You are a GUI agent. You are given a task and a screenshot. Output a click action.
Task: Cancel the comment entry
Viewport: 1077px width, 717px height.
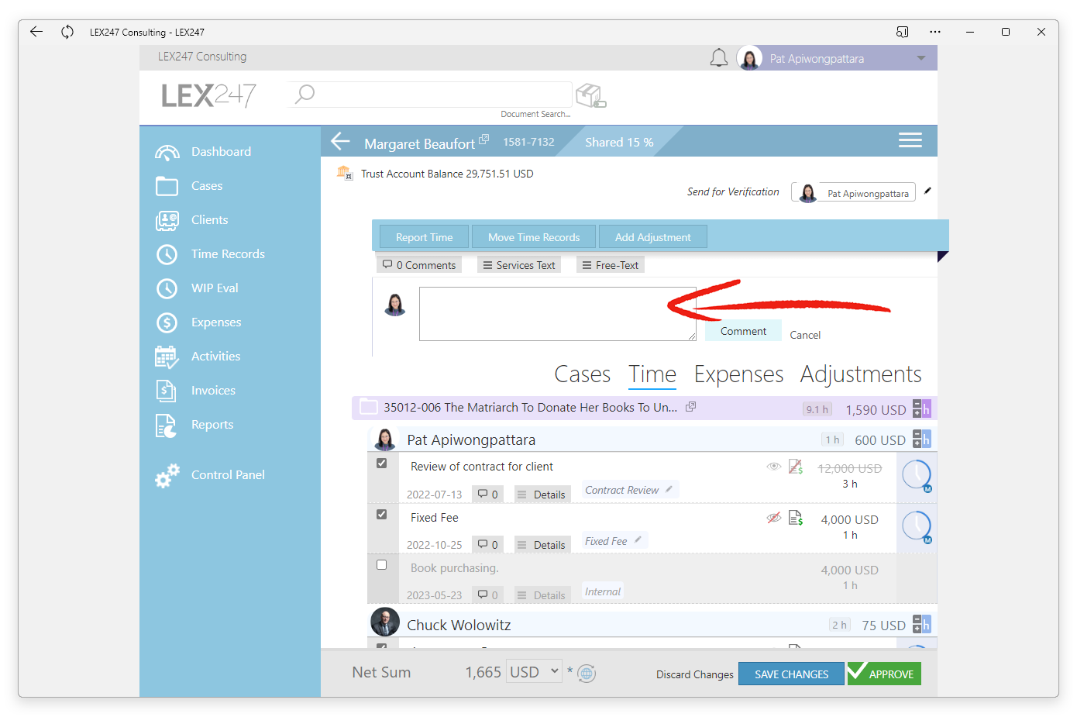pos(805,335)
